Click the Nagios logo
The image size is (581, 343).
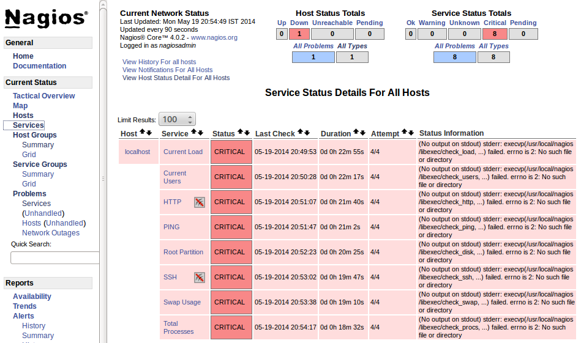click(x=47, y=18)
